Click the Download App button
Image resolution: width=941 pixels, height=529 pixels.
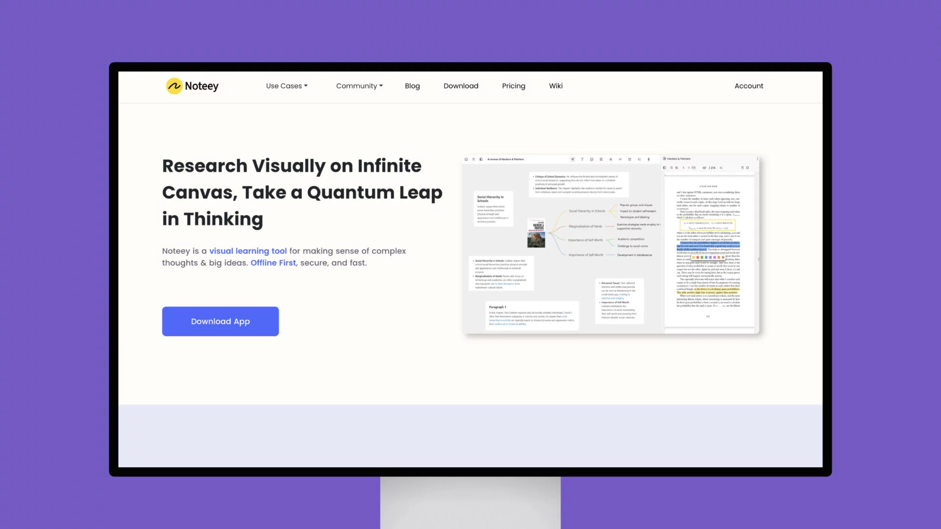pyautogui.click(x=221, y=321)
